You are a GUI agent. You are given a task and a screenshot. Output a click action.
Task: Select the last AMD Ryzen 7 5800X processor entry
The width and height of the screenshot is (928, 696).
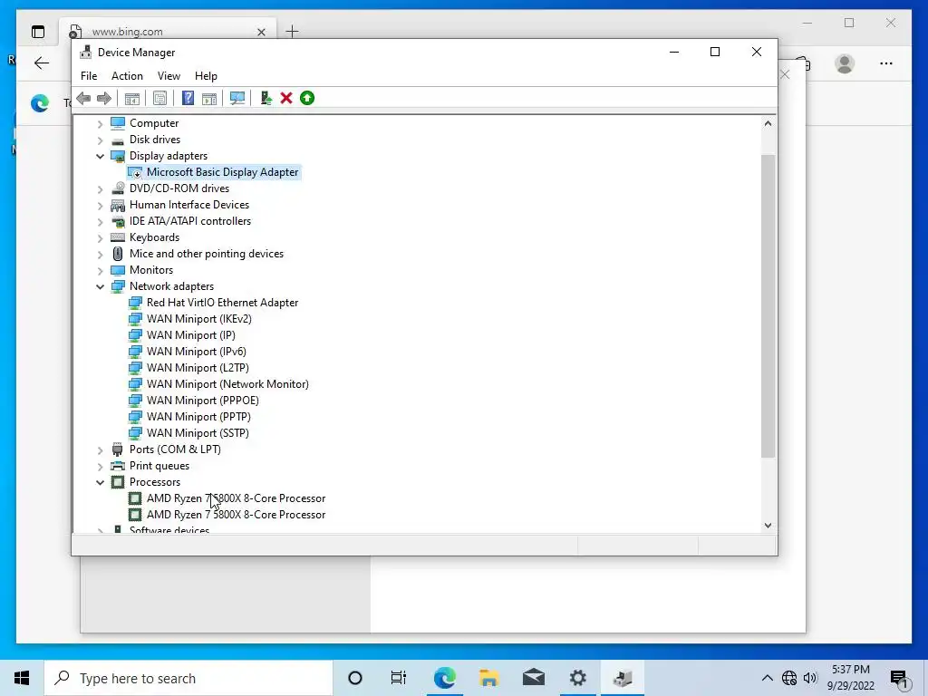point(237,515)
